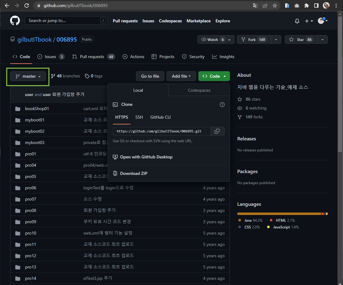Click the Clone help question icon
The height and width of the screenshot is (285, 343).
coord(222,104)
